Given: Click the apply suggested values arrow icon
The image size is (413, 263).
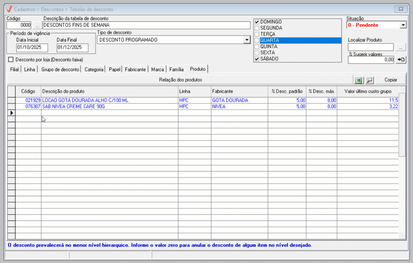Looking at the screenshot, I should [401, 60].
